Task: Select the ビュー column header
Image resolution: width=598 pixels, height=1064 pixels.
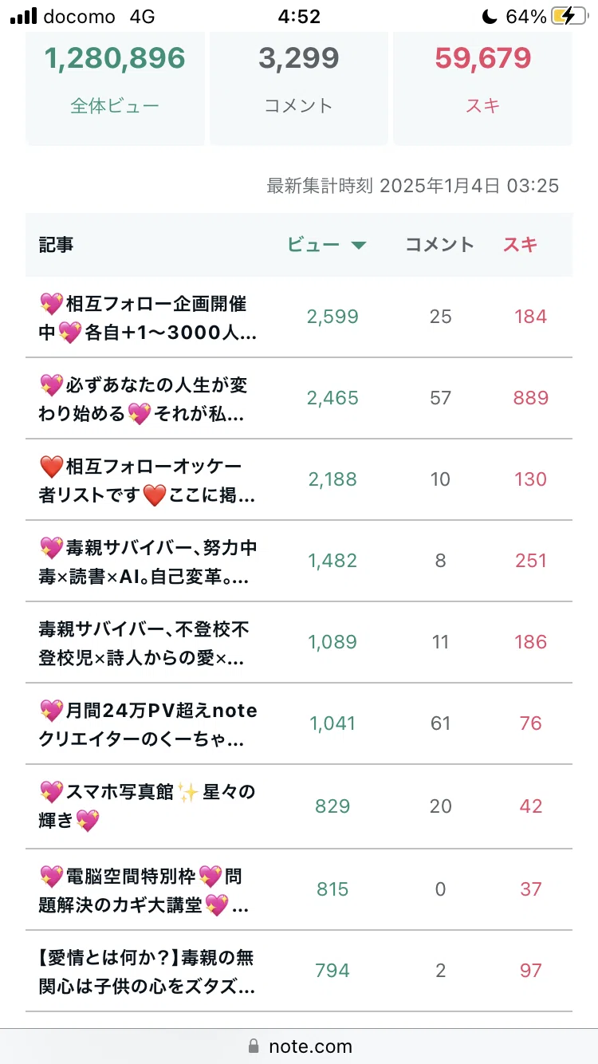Action: tap(313, 245)
